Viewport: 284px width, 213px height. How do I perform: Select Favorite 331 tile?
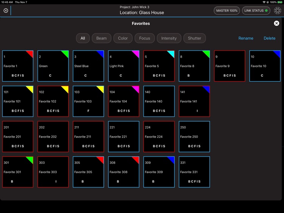tap(194, 172)
